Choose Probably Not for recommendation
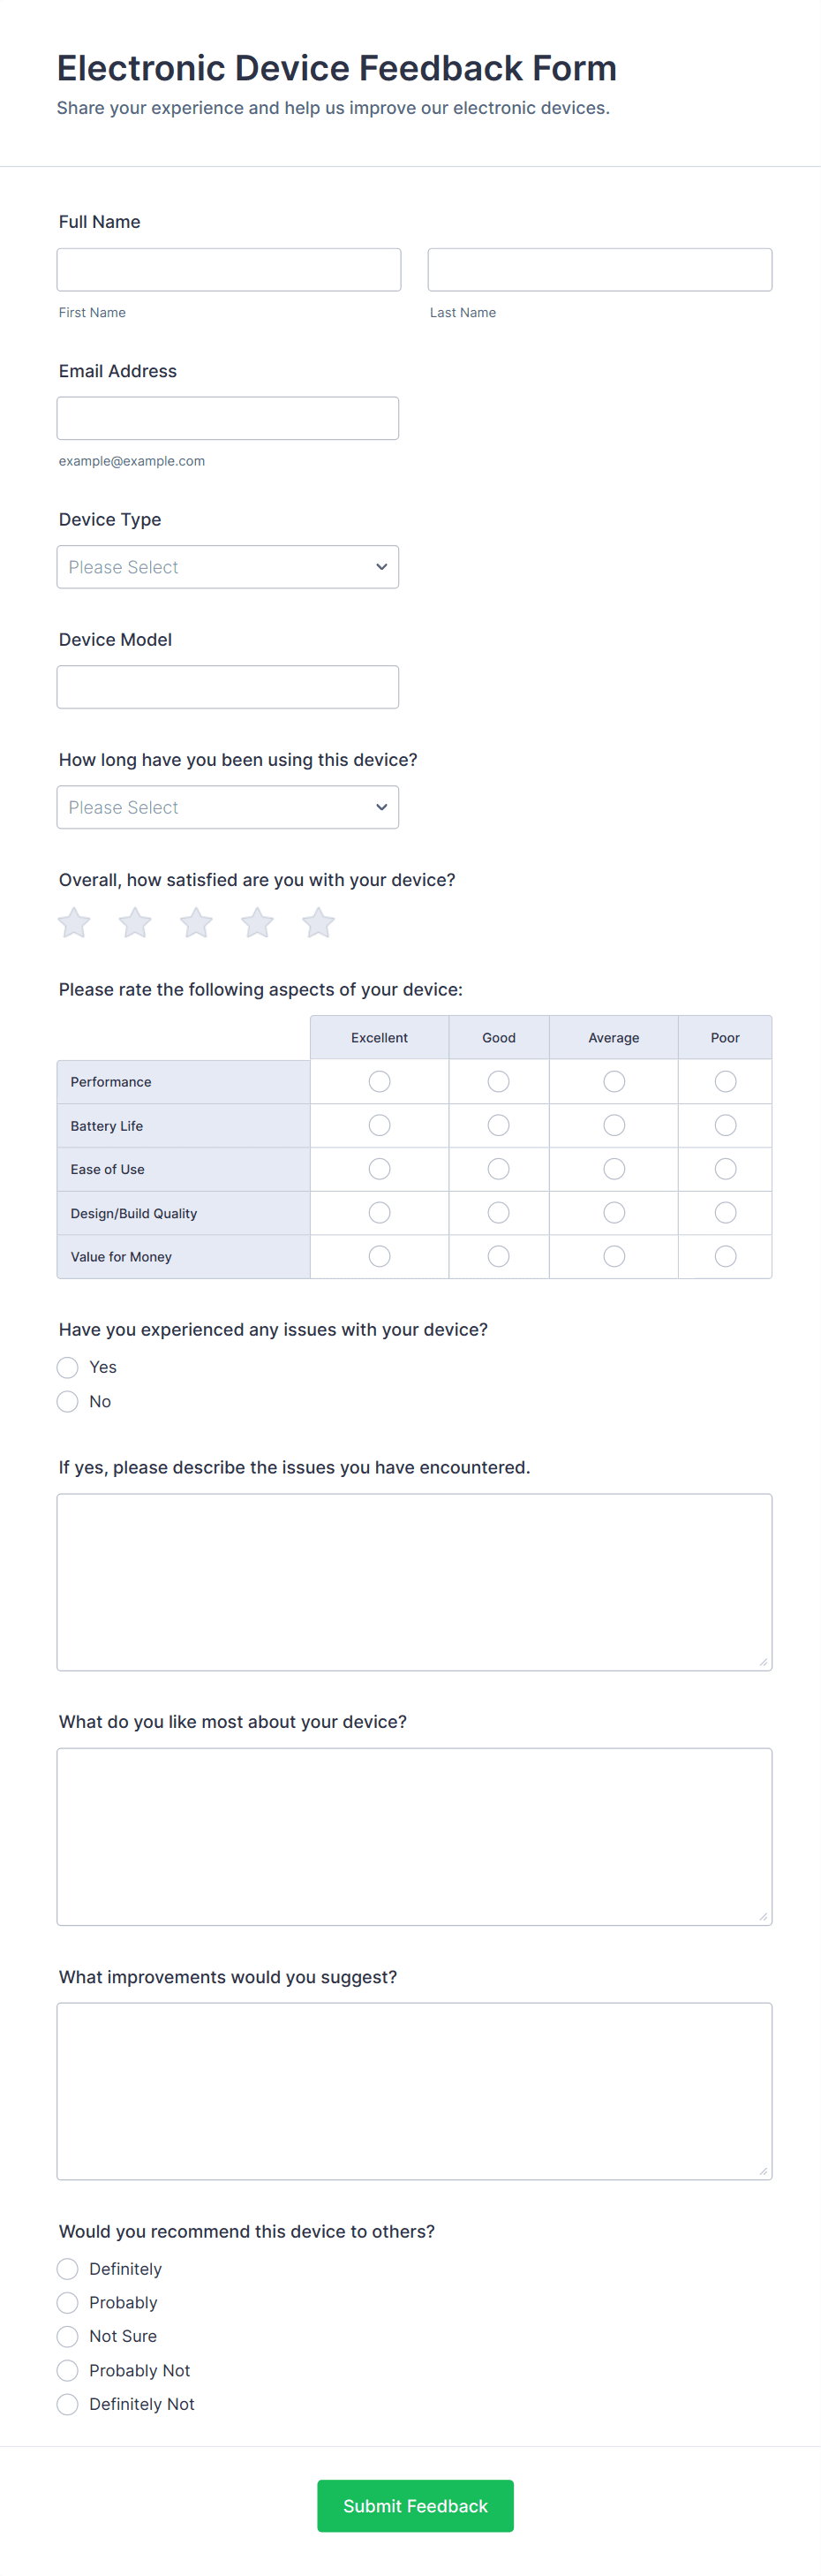The height and width of the screenshot is (2576, 821). pyautogui.click(x=68, y=2370)
